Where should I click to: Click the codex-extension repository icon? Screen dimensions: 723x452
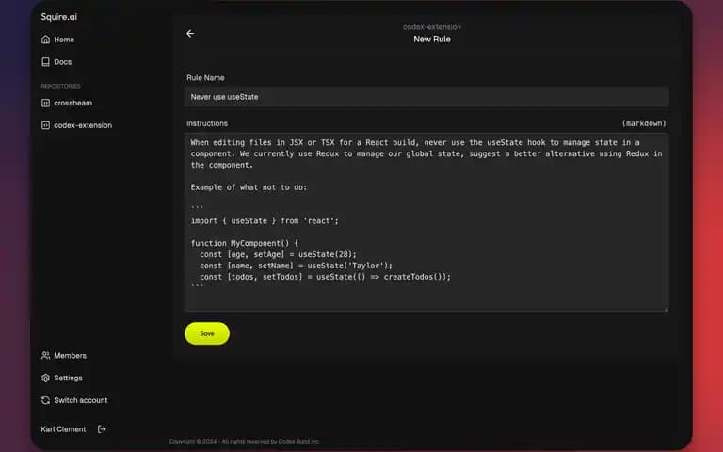click(x=45, y=125)
